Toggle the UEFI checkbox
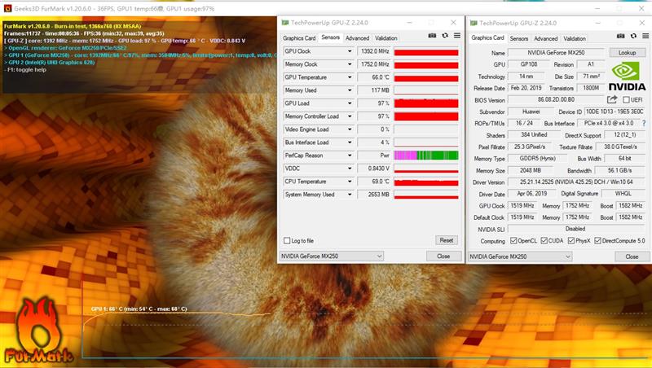Viewport: 652px width, 368px height. [626, 99]
